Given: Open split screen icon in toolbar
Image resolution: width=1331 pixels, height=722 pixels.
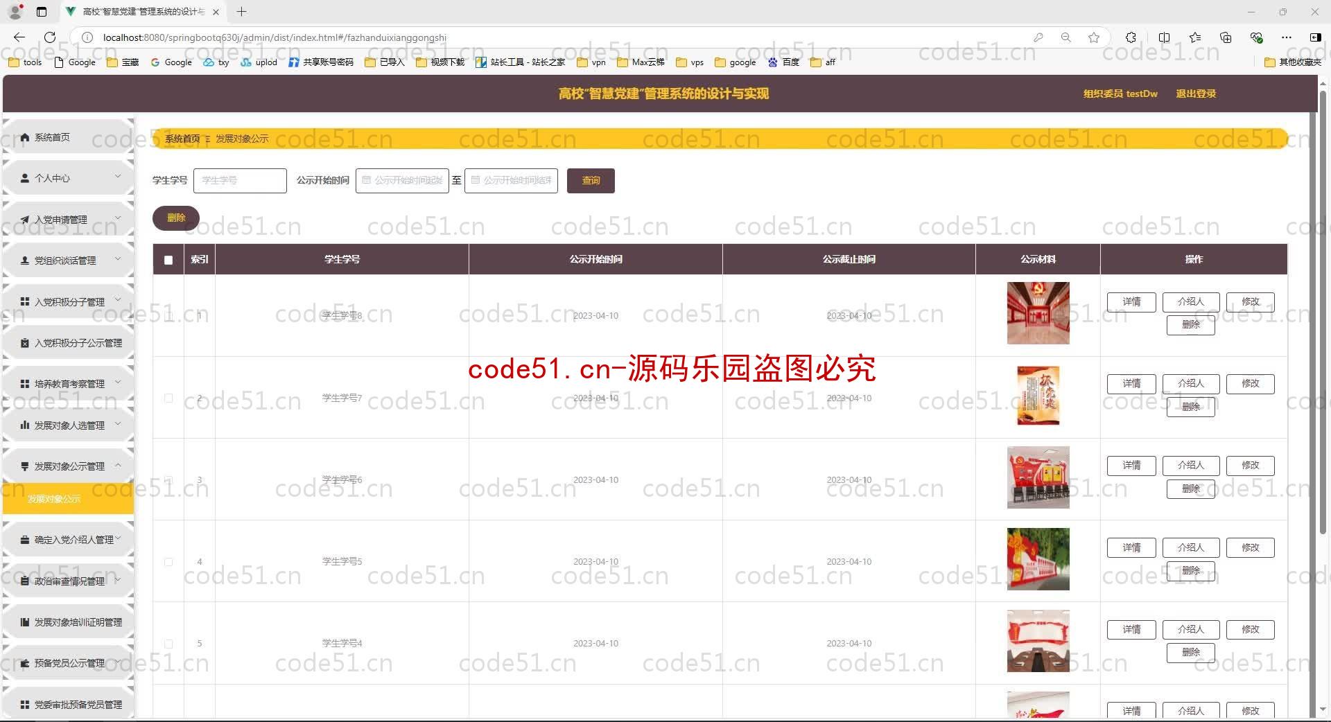Looking at the screenshot, I should tap(1164, 37).
